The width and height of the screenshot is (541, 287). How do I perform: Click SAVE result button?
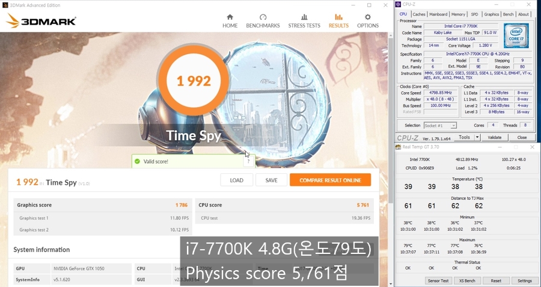pyautogui.click(x=271, y=180)
